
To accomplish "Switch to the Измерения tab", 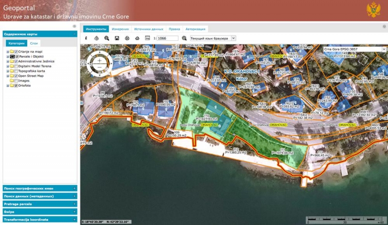I will tap(120, 29).
